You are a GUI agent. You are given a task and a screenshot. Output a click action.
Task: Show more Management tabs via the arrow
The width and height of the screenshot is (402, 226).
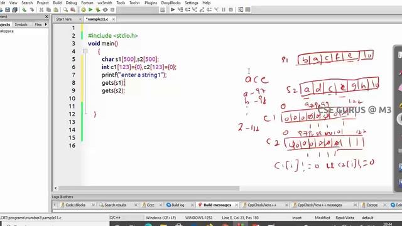(x=46, y=24)
